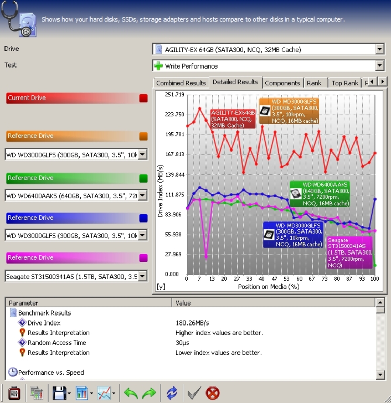Go forward with the green right arrow
Image resolution: width=391 pixels, height=403 pixels.
click(x=149, y=393)
